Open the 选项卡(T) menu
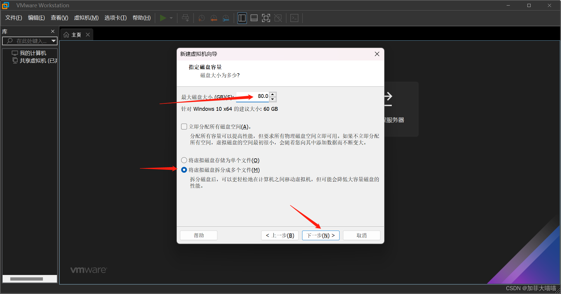Image resolution: width=561 pixels, height=294 pixels. [x=116, y=18]
